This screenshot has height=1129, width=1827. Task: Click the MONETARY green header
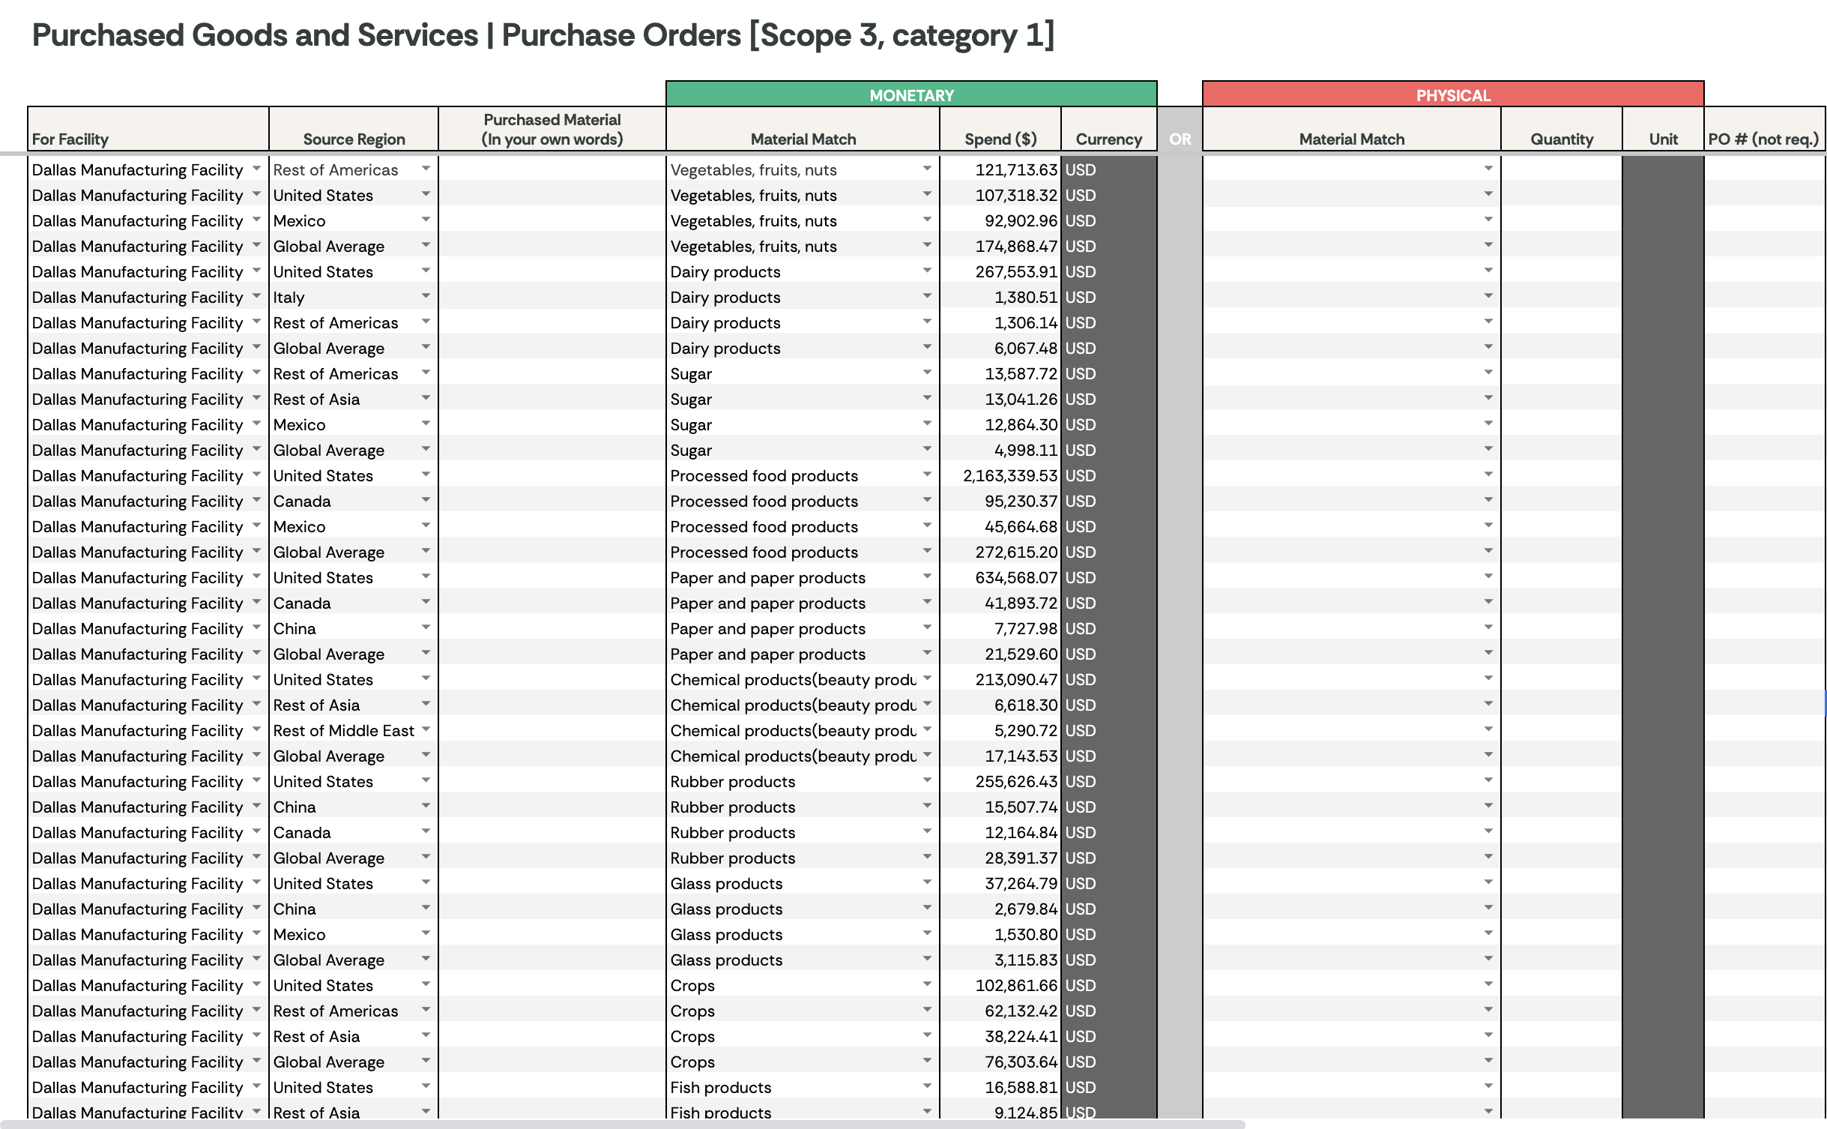coord(911,95)
